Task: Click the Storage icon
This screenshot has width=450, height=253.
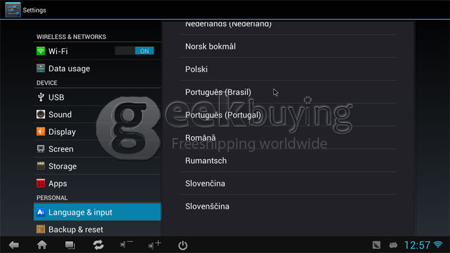Action: point(40,166)
